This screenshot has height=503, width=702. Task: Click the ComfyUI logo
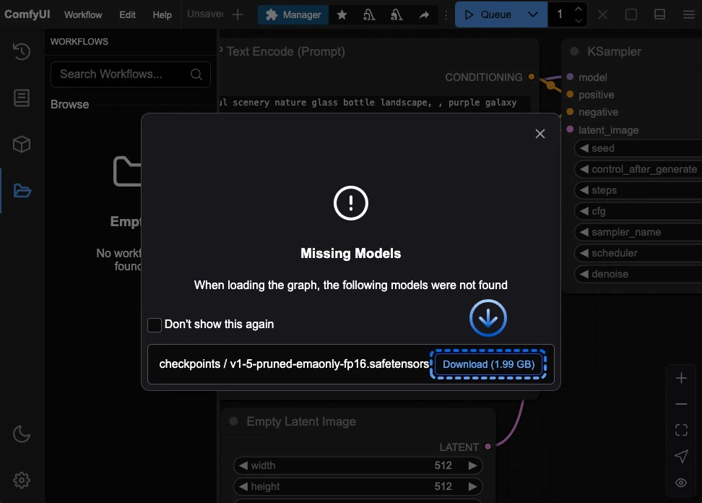27,14
